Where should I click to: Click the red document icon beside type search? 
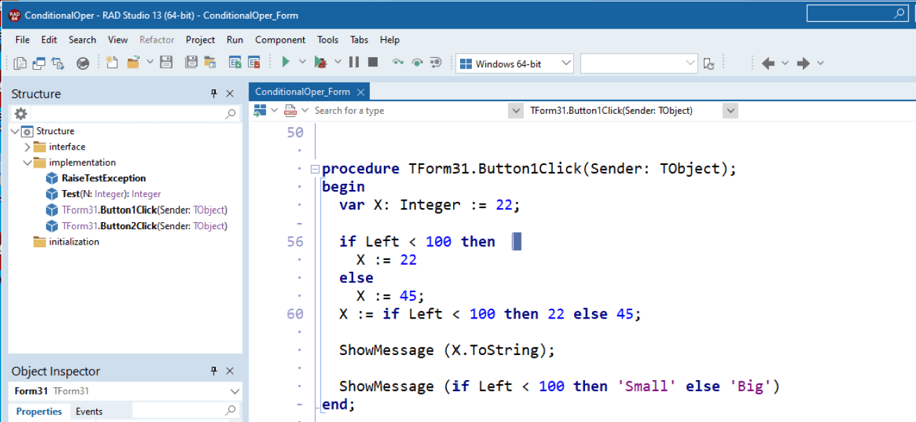(290, 110)
